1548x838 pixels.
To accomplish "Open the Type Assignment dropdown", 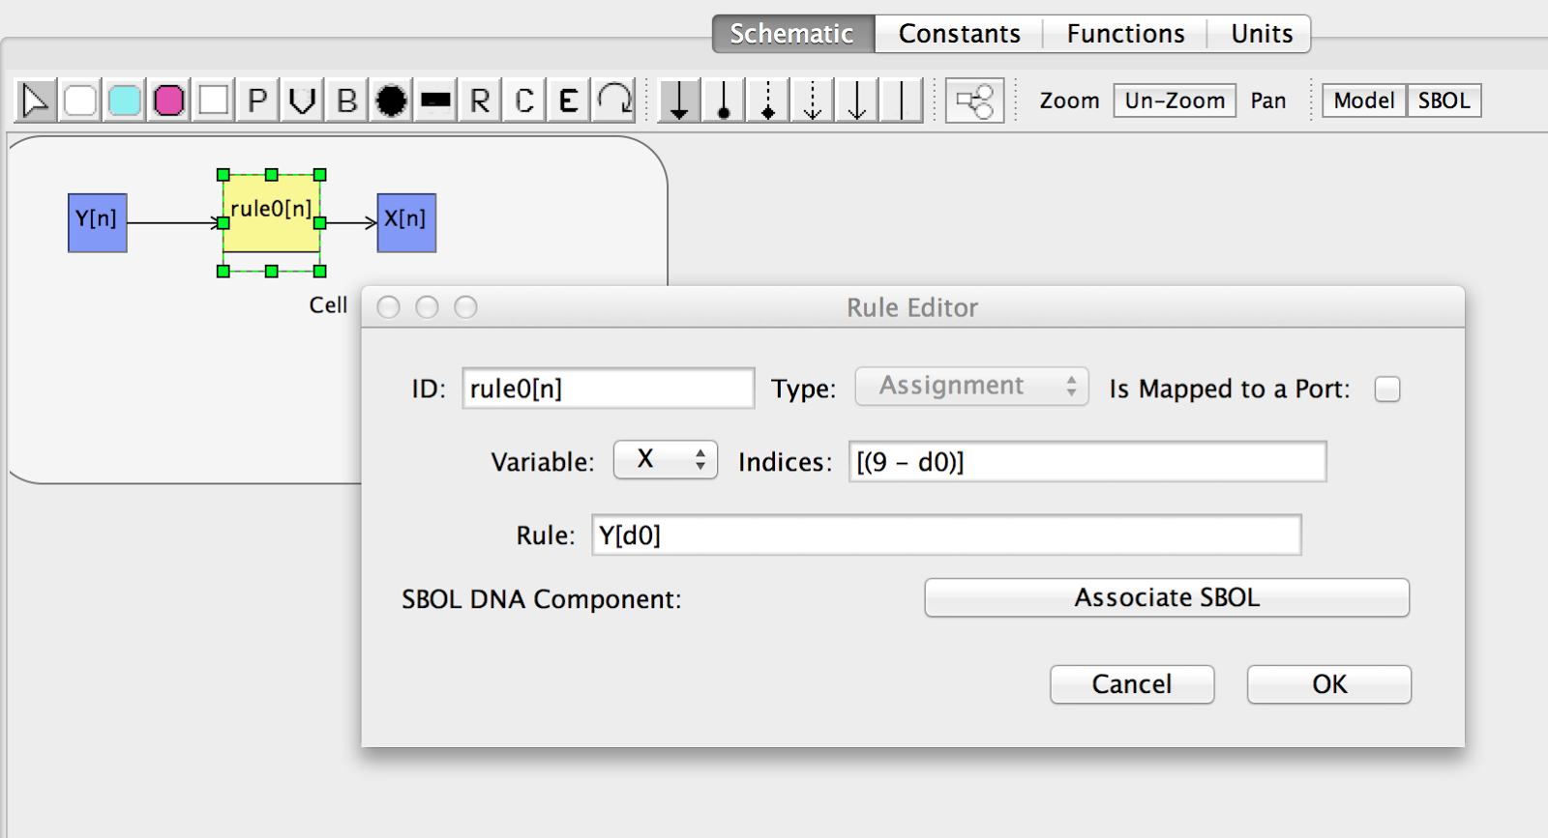I will (971, 387).
